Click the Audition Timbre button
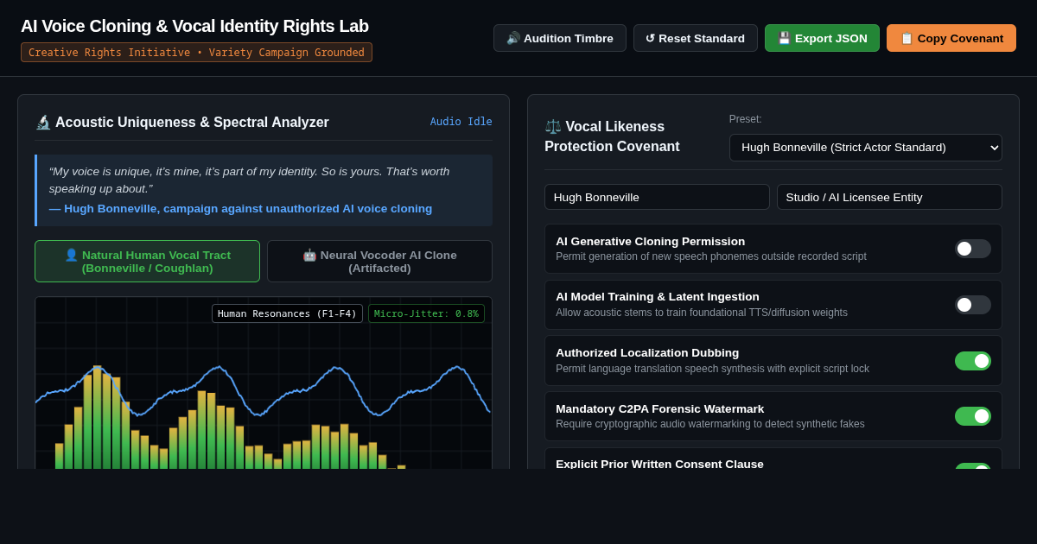Image resolution: width=1037 pixels, height=544 pixels. 560,38
